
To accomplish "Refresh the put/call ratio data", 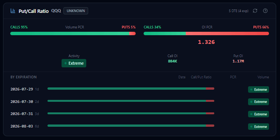I will (x=255, y=11).
